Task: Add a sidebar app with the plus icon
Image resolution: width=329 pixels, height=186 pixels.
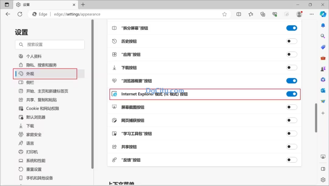Action: (323, 113)
